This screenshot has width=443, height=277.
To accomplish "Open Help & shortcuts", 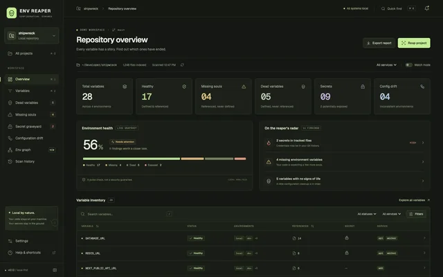I will point(31,253).
